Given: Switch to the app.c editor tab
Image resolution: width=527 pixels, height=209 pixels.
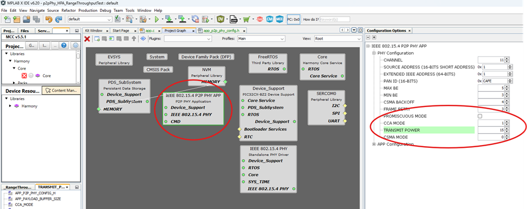Looking at the screenshot, I should 150,31.
